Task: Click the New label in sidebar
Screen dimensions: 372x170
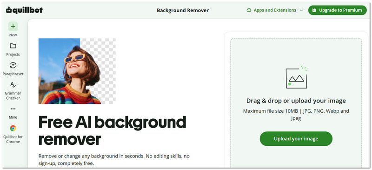Action: coord(13,35)
